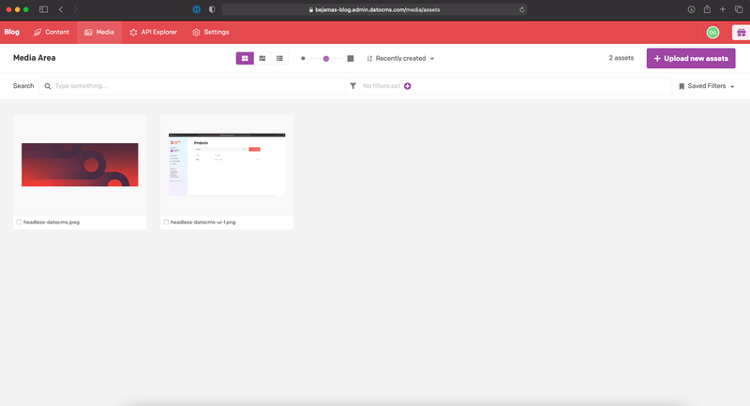Click the headless-datocms.jpeg file name
This screenshot has width=750, height=406.
click(x=52, y=222)
